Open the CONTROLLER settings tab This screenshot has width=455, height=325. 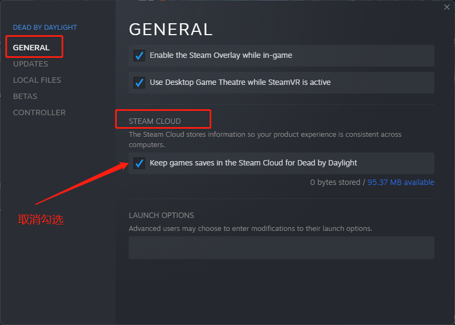[x=39, y=112]
